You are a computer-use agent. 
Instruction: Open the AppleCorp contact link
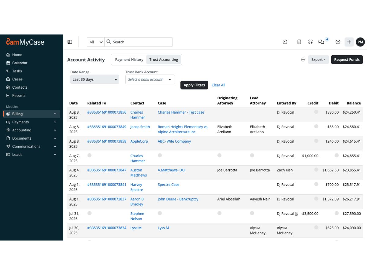tap(139, 141)
